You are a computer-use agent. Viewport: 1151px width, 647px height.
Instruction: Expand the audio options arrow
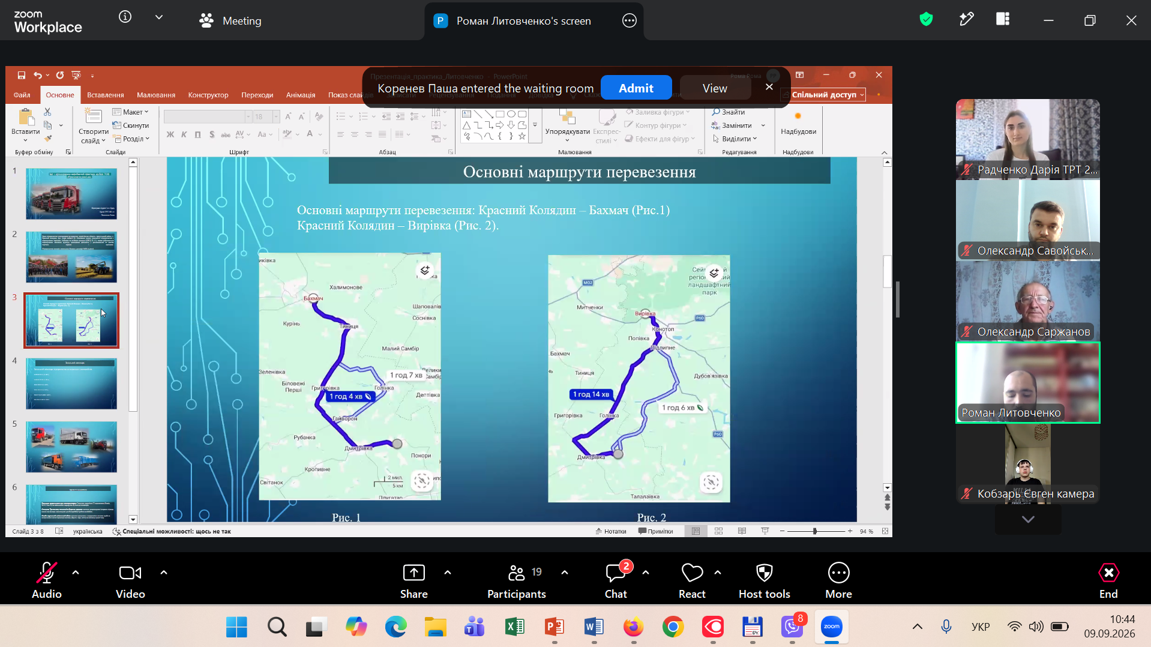point(76,573)
